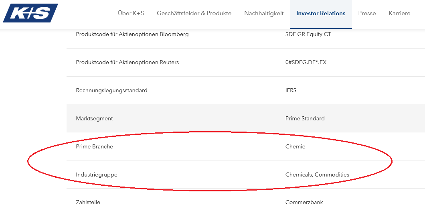Viewport: 425px width, 207px height.
Task: Click the Commerzbank value in Zahlstelle row
Action: click(304, 202)
